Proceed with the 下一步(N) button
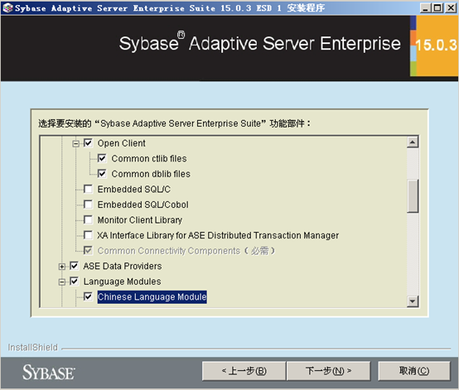 [328, 371]
